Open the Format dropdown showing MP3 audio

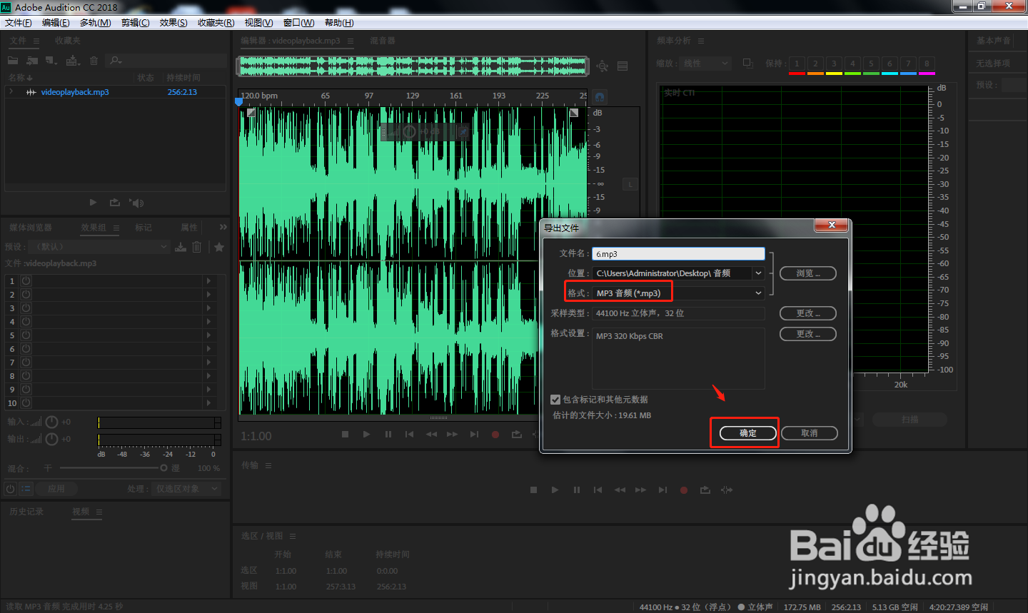(679, 293)
